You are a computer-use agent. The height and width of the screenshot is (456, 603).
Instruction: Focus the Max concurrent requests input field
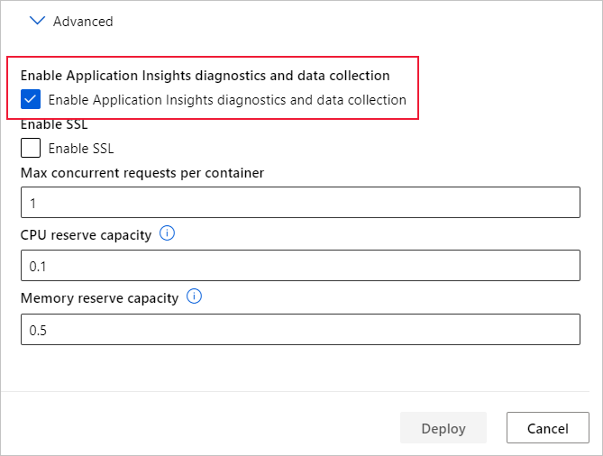point(300,203)
